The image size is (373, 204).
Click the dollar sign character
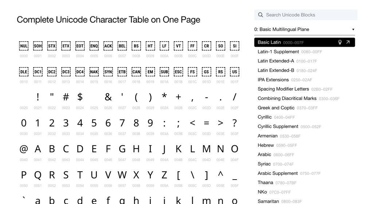pos(80,97)
